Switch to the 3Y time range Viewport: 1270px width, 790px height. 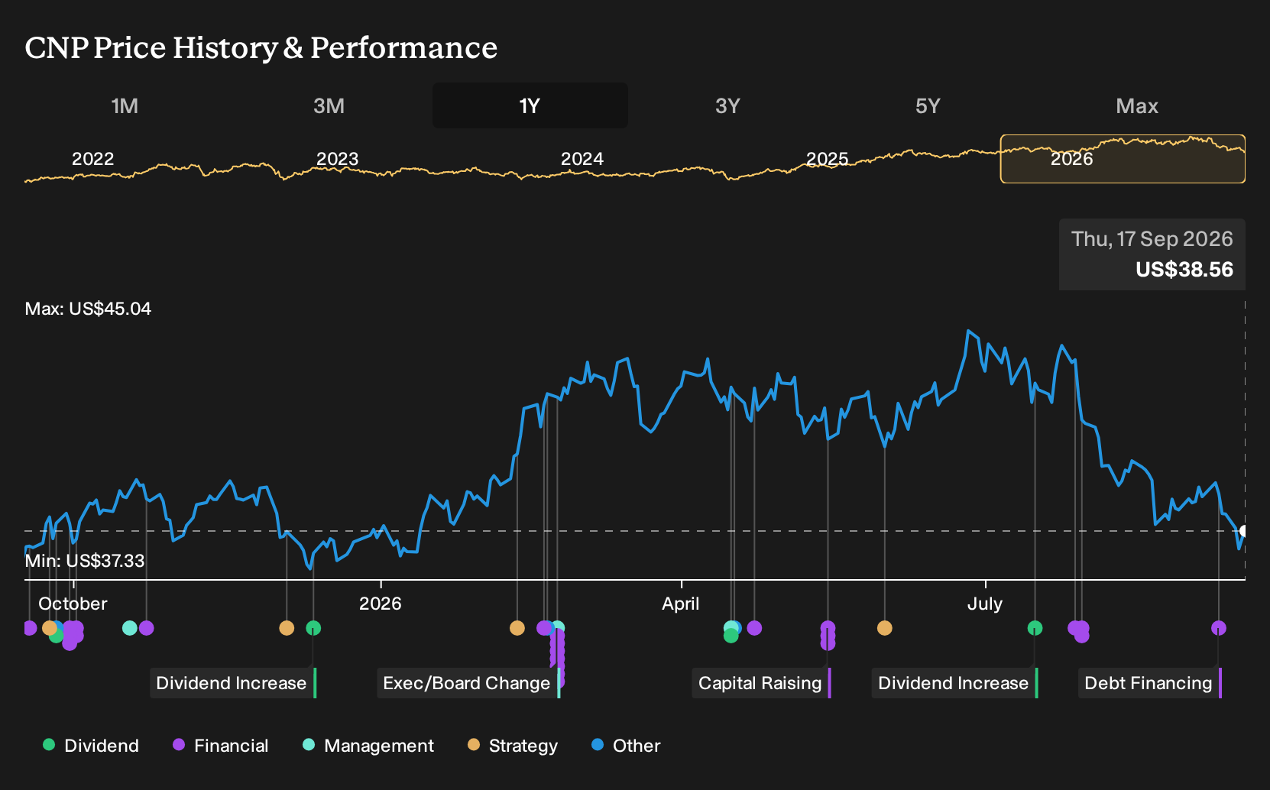(x=727, y=105)
